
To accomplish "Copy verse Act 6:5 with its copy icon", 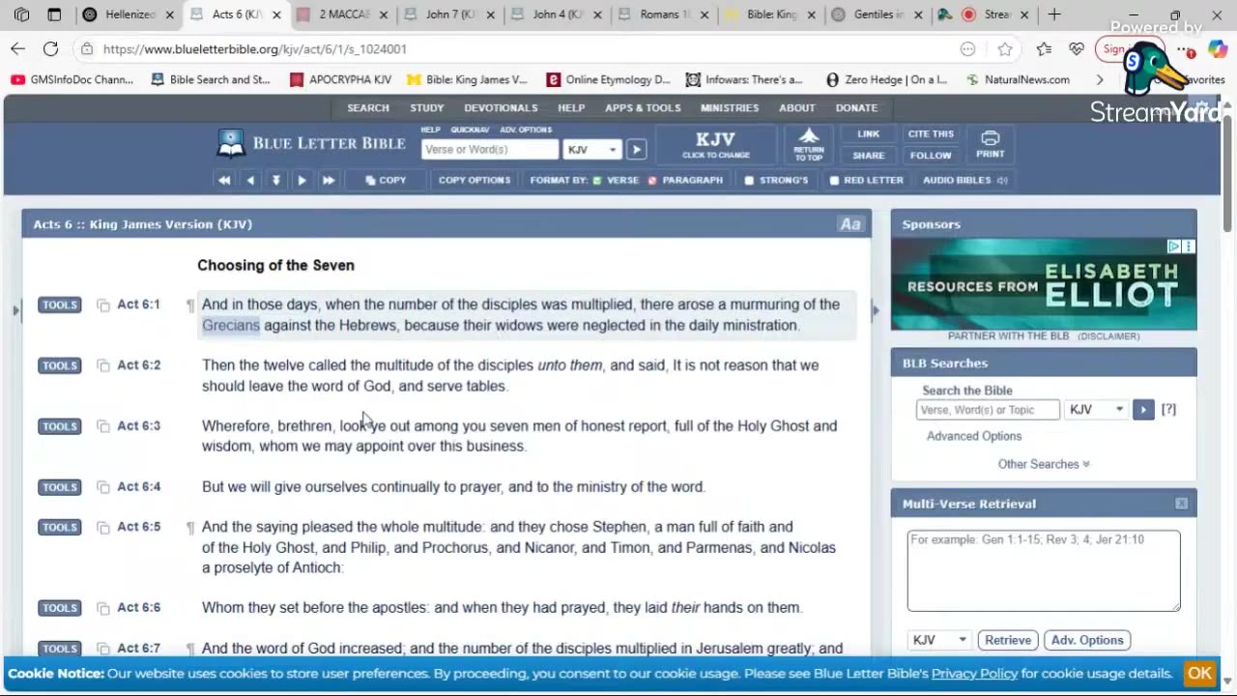I will point(103,528).
